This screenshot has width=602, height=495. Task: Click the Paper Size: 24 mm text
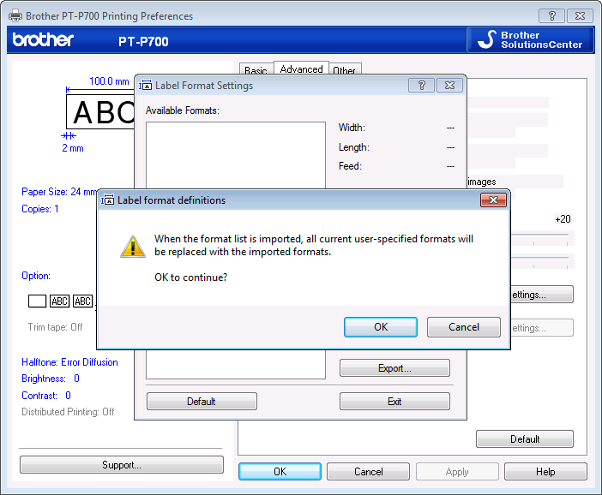pyautogui.click(x=59, y=191)
